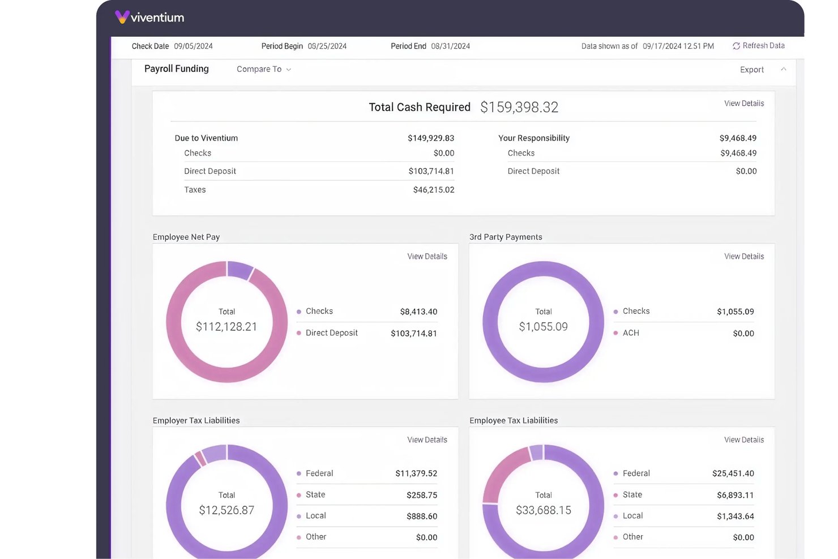This screenshot has width=838, height=559.
Task: Click the Check Date 09/05/2024 value
Action: [193, 46]
